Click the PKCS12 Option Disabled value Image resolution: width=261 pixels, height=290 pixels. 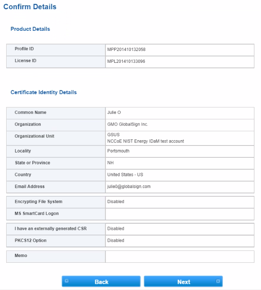[x=116, y=240]
